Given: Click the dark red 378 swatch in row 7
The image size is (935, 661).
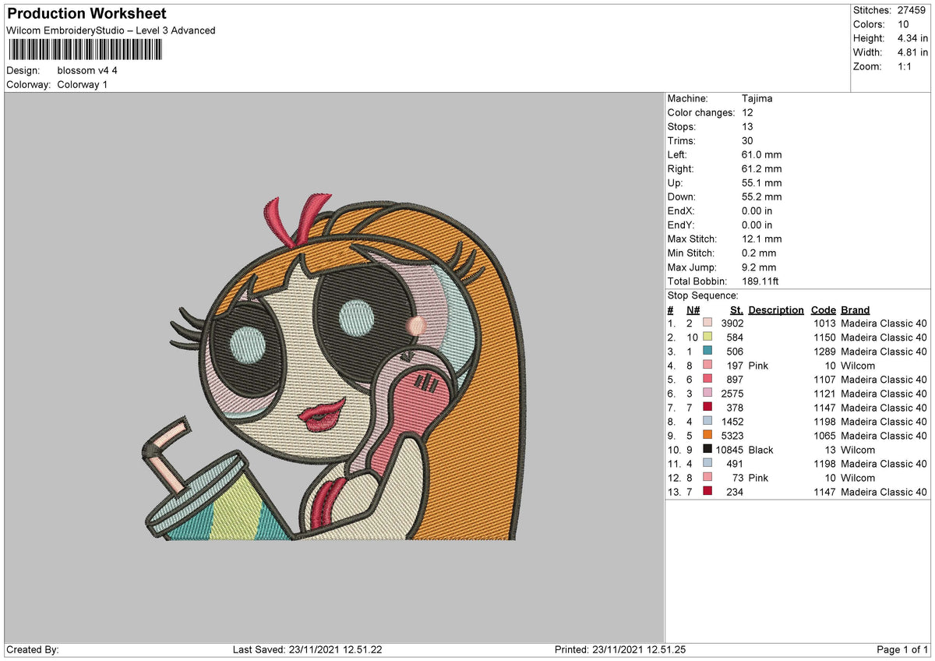Looking at the screenshot, I should tap(707, 408).
